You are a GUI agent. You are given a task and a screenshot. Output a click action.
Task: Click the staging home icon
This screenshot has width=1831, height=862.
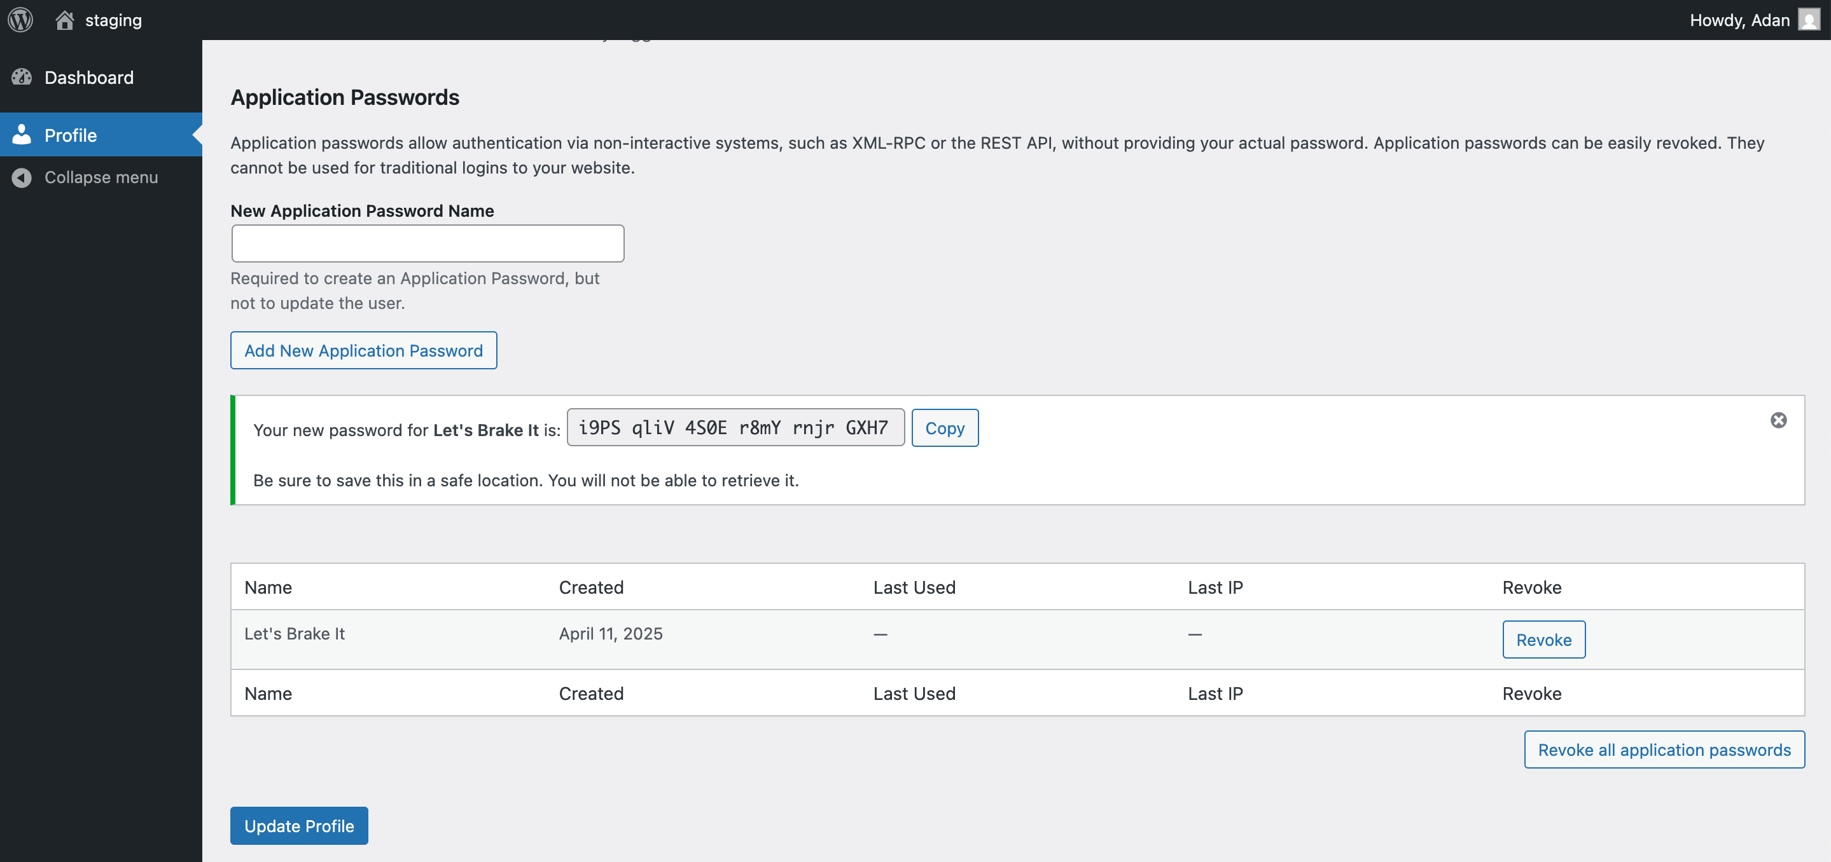pos(65,20)
